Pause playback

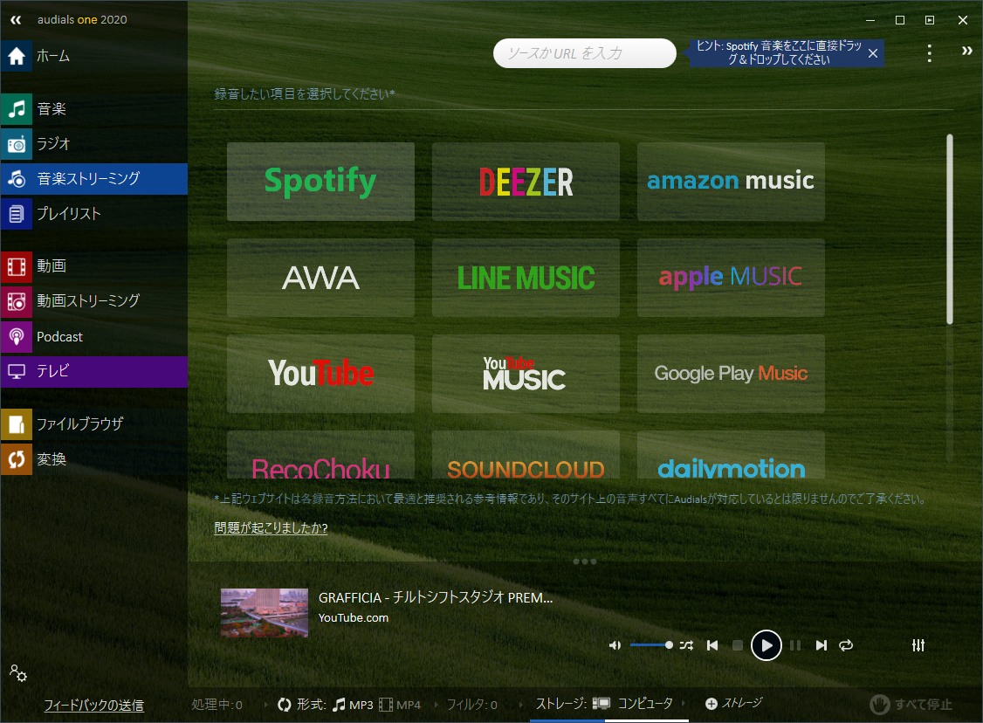(x=795, y=645)
